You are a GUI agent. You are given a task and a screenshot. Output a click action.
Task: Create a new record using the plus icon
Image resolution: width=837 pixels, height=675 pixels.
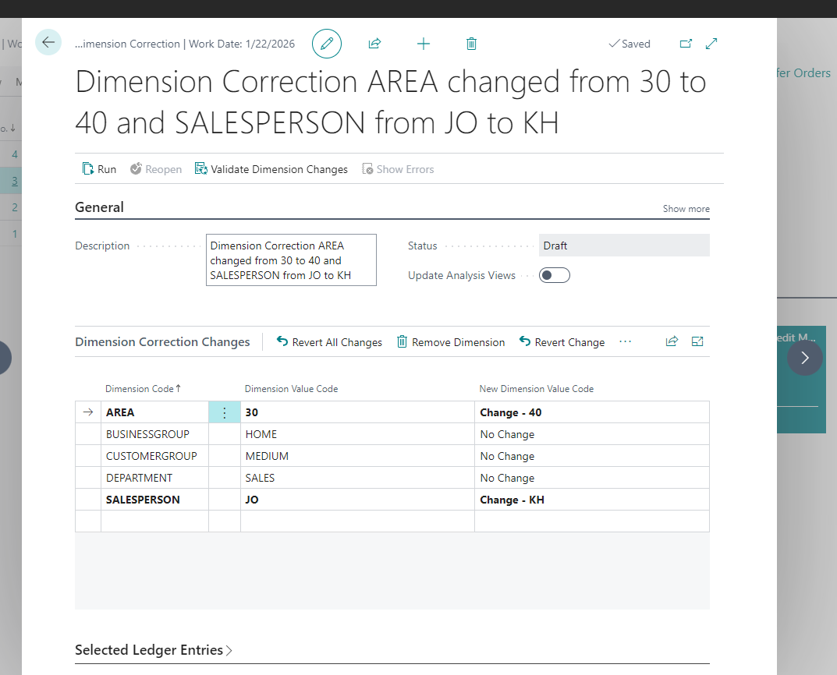(x=424, y=44)
